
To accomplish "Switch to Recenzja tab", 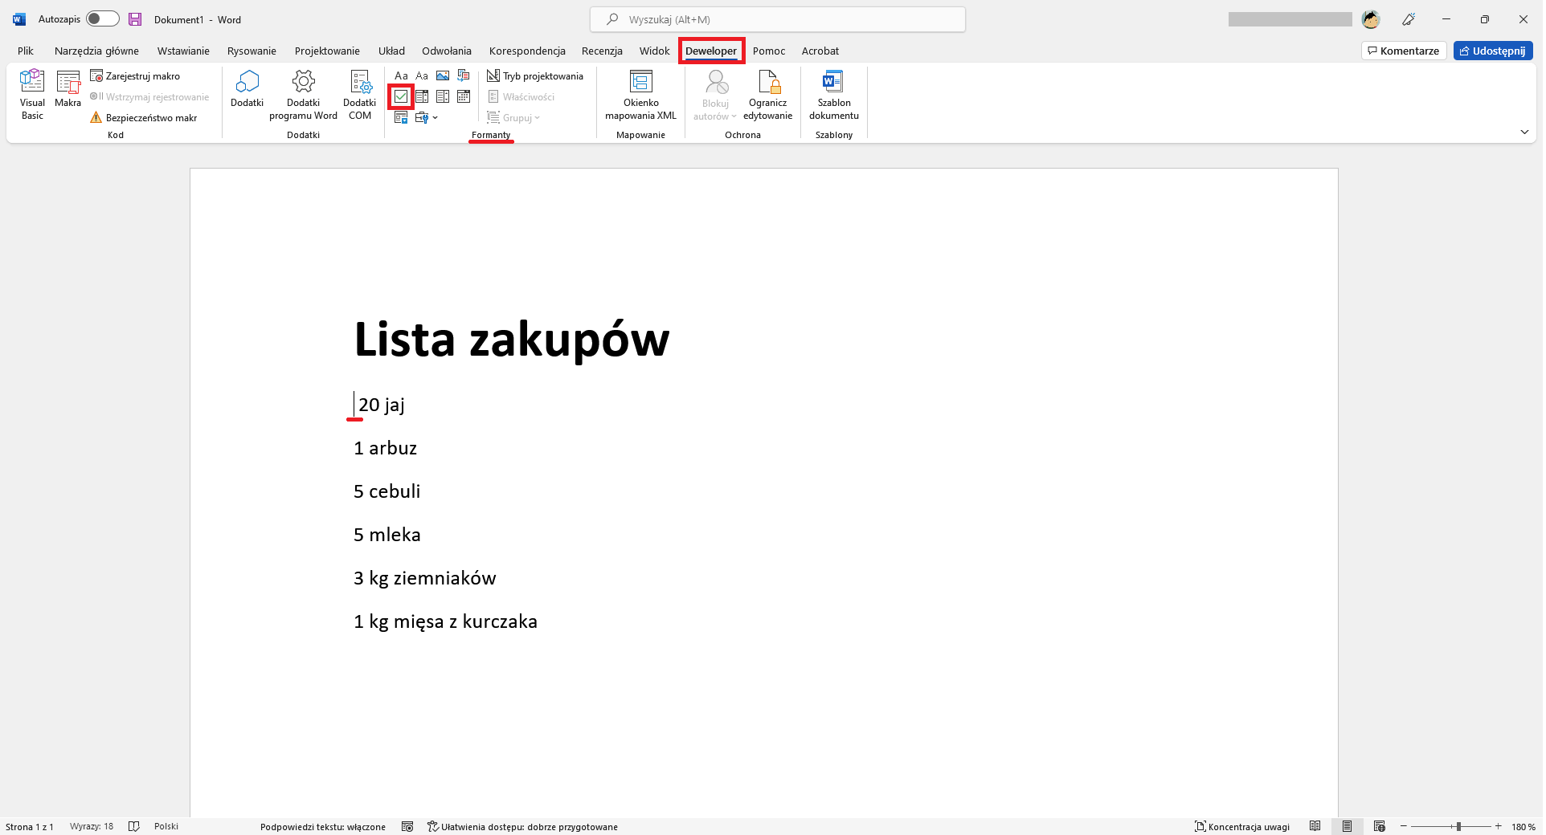I will [602, 51].
